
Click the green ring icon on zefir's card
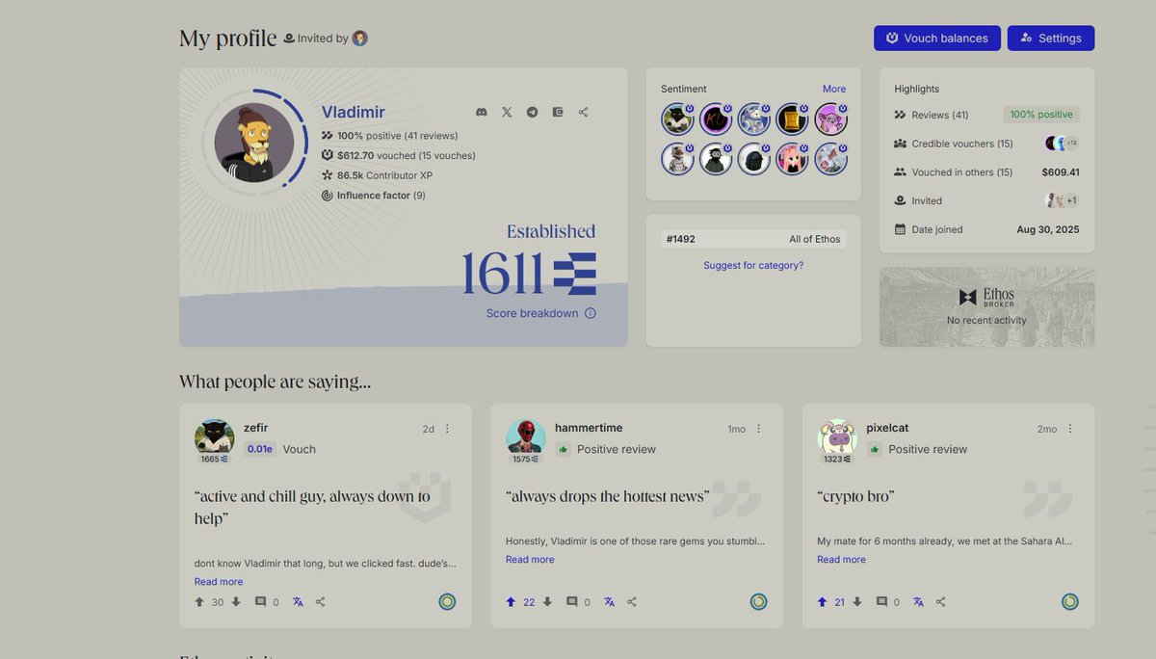pyautogui.click(x=447, y=602)
